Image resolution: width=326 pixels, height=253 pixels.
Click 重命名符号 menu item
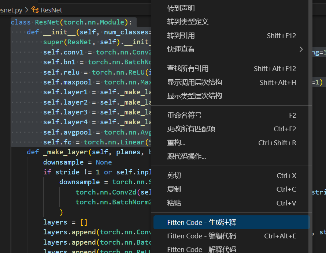point(184,116)
